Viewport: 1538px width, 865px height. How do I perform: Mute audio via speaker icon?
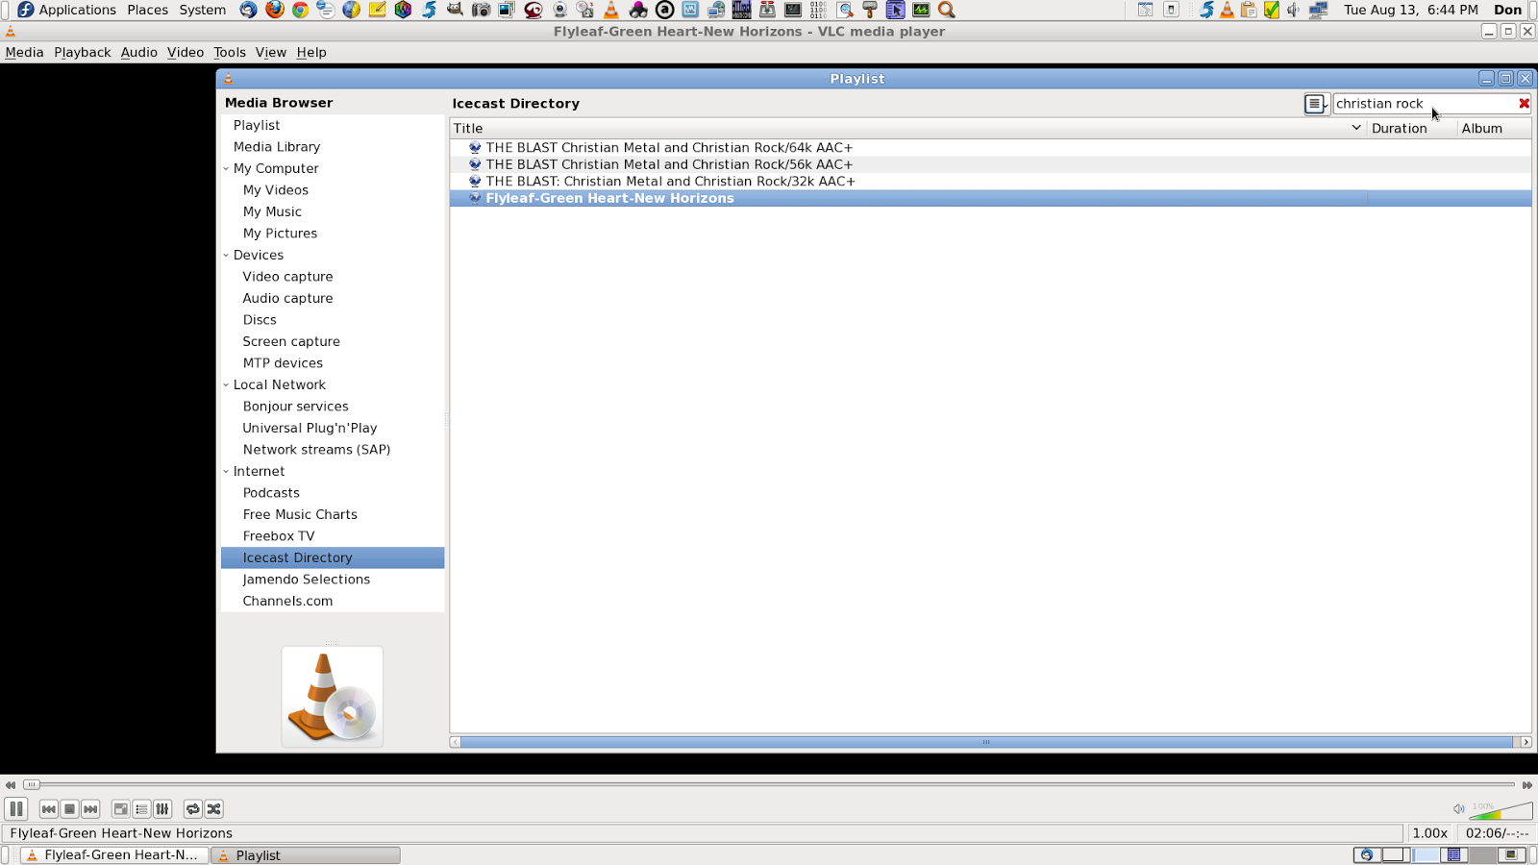point(1458,809)
